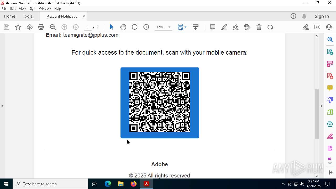
Task: Open Microsoft Edge from taskbar
Action: [108, 184]
